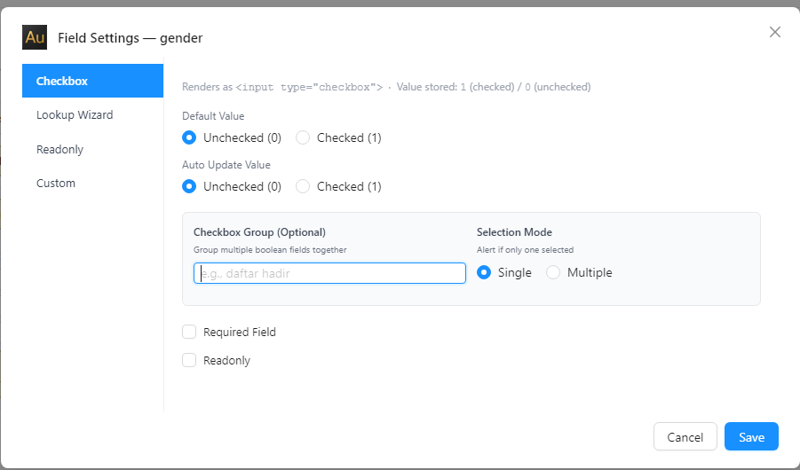Click 'Group multiple boolean fields together' hint
This screenshot has height=470, width=800.
click(x=270, y=250)
